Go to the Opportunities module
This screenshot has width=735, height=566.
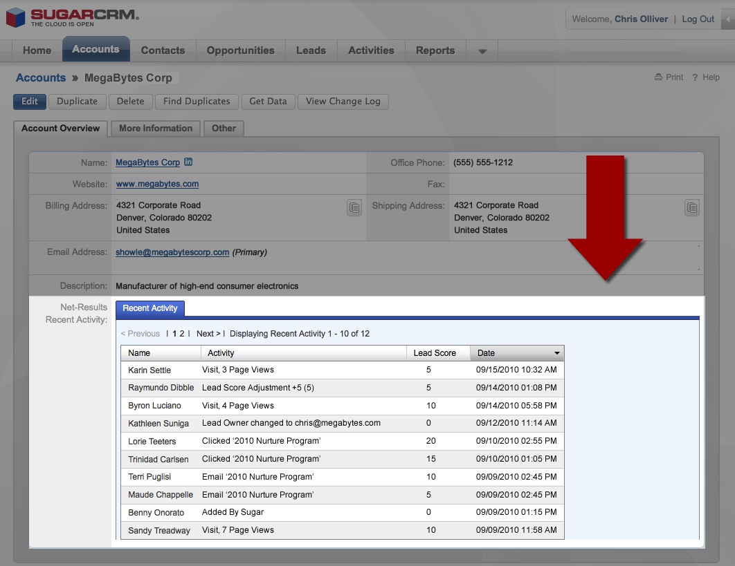point(240,50)
